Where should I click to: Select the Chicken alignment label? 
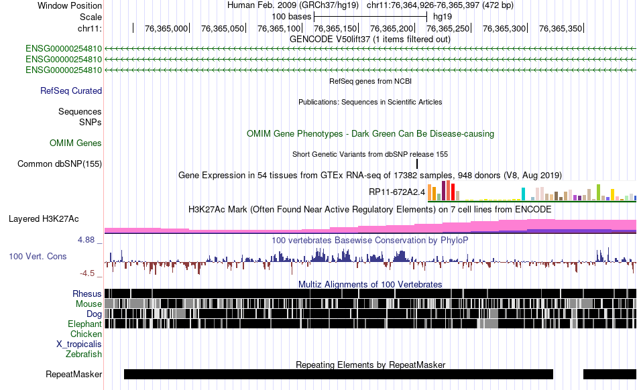(86, 334)
